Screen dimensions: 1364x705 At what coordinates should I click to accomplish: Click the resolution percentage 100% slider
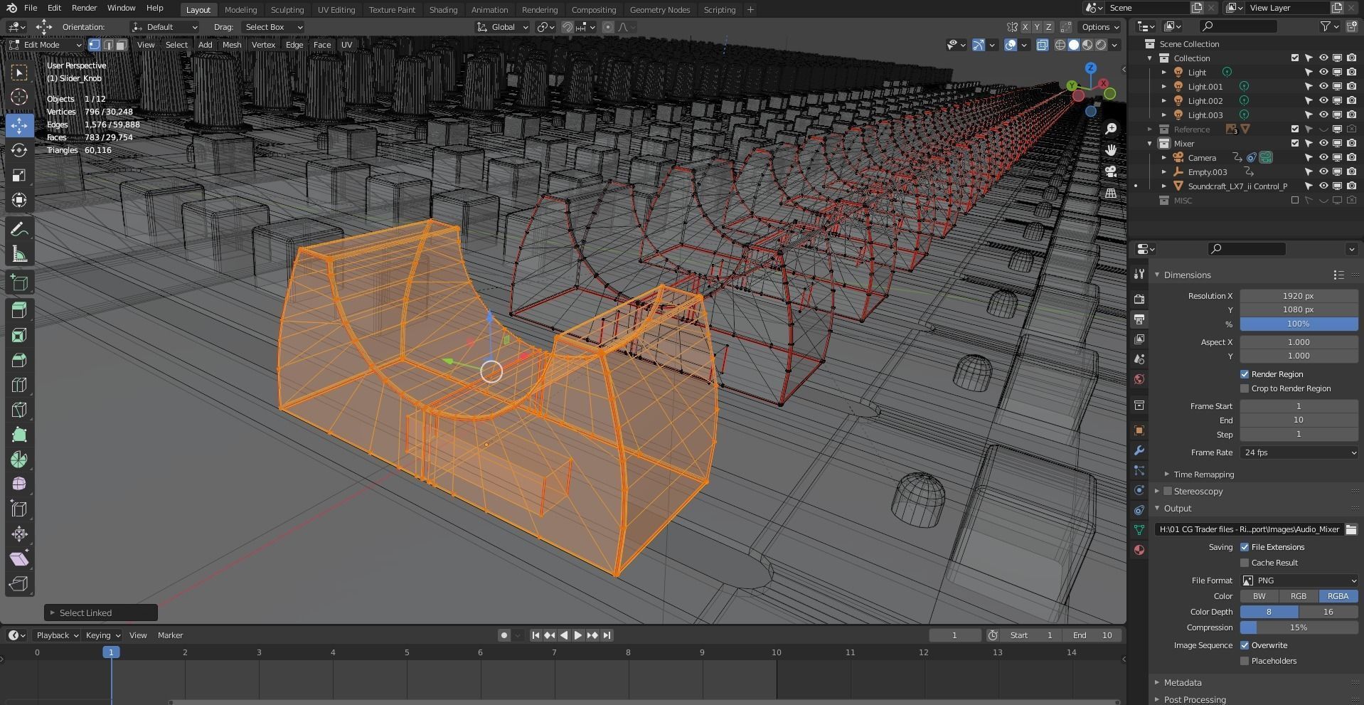point(1299,324)
